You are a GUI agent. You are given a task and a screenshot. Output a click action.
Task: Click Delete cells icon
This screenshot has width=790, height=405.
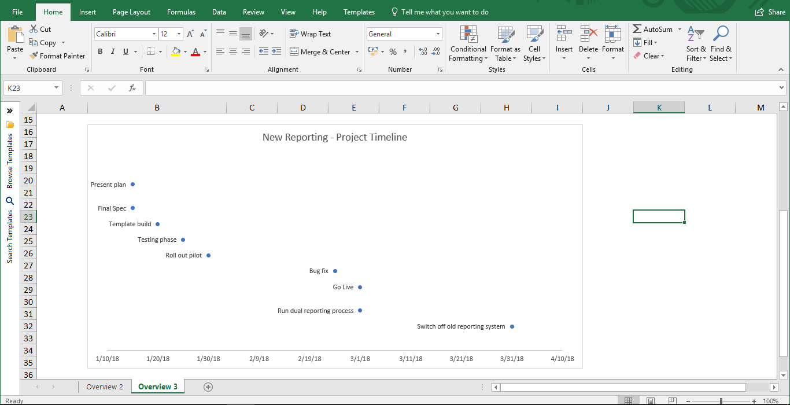(x=589, y=34)
